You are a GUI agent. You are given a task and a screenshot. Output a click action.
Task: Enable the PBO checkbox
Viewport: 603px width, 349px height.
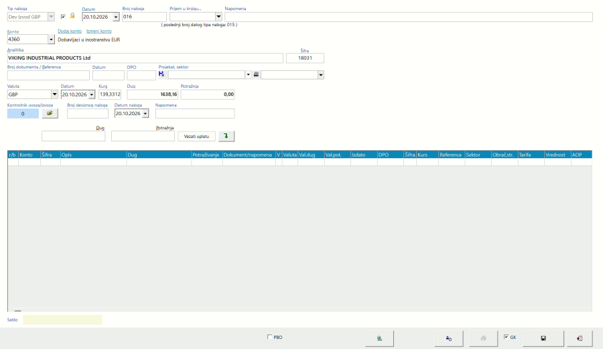pyautogui.click(x=269, y=337)
